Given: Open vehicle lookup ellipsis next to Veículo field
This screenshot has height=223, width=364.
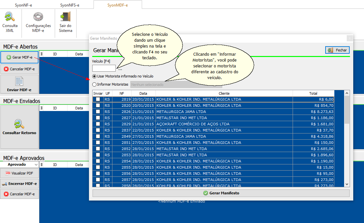Looking at the screenshot, I should point(120,69).
